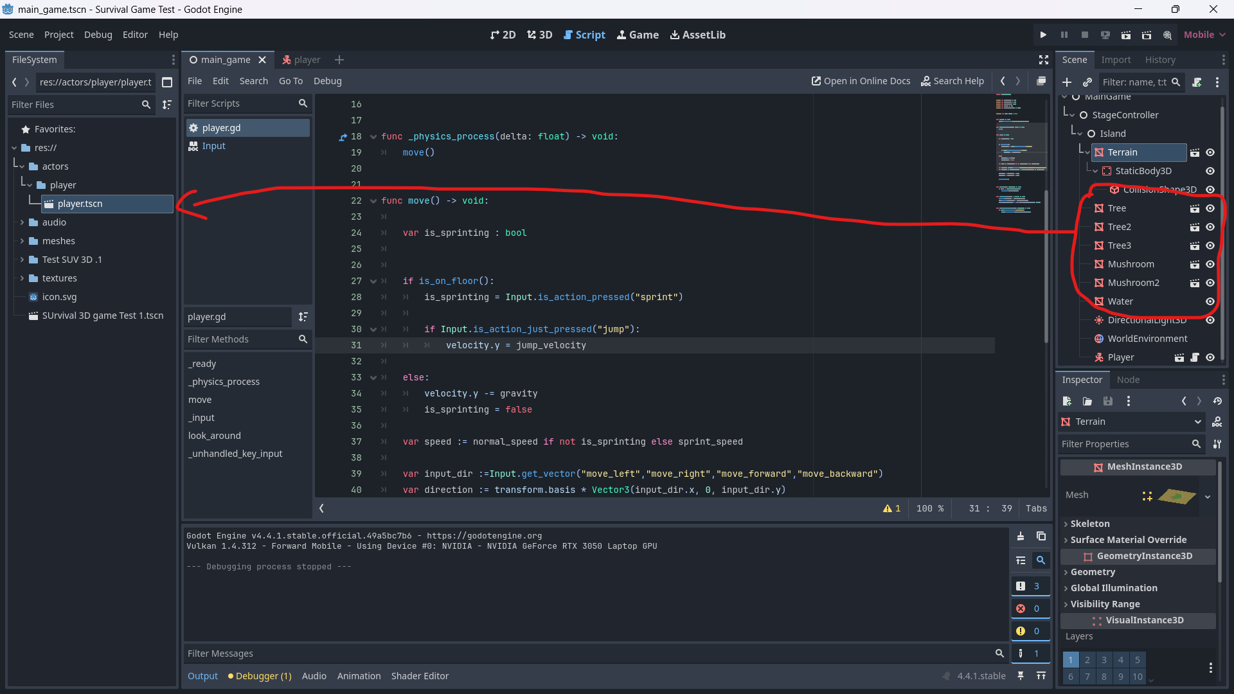Click the add child node plus icon

tap(1067, 82)
